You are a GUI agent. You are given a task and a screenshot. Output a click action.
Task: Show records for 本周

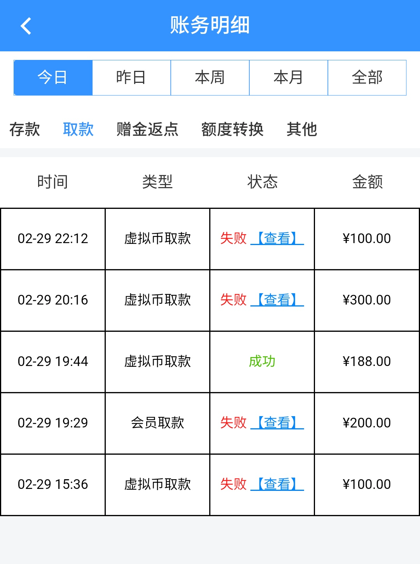pyautogui.click(x=210, y=78)
